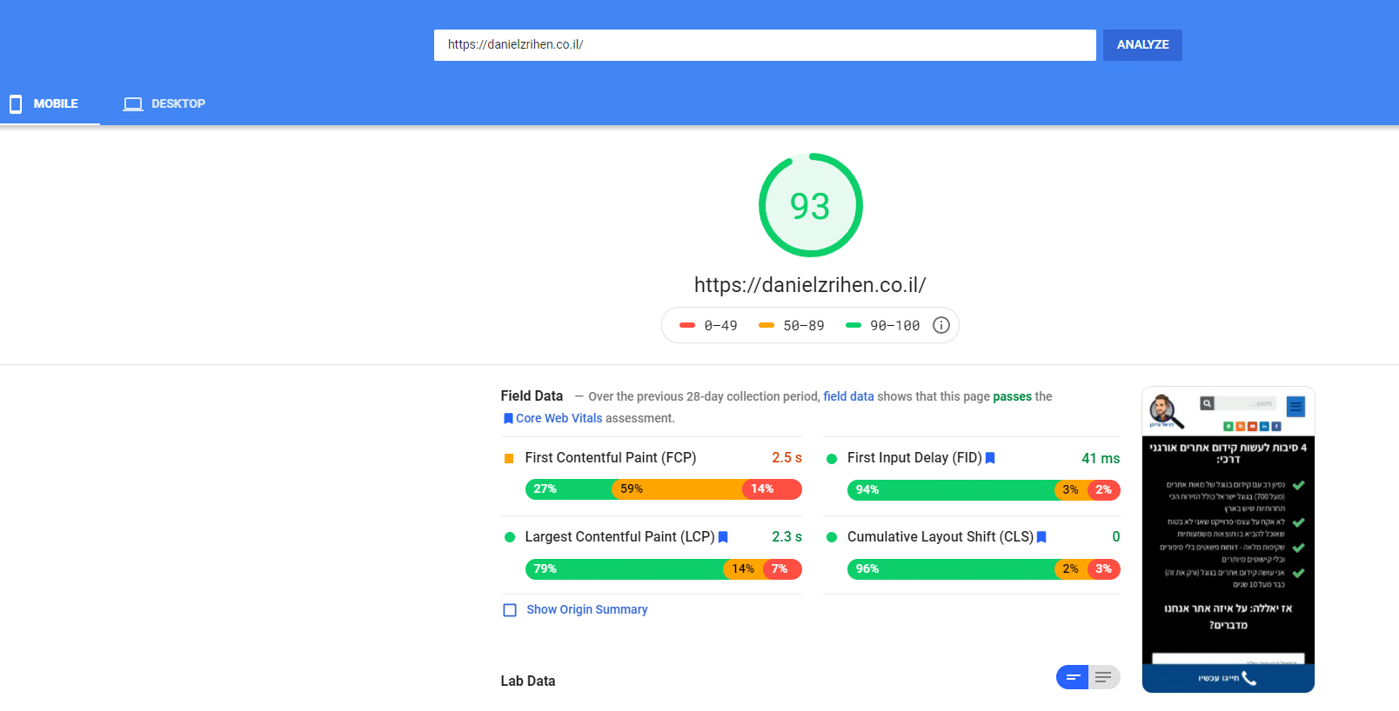Focus the URL input field
The image size is (1399, 711).
[765, 45]
